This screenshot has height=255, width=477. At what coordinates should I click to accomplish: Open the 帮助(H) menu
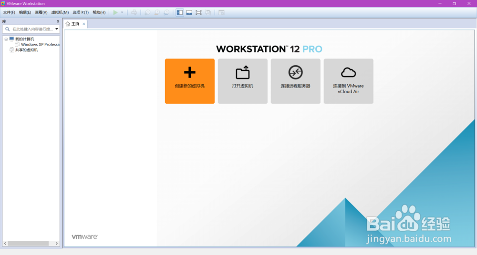pos(99,12)
